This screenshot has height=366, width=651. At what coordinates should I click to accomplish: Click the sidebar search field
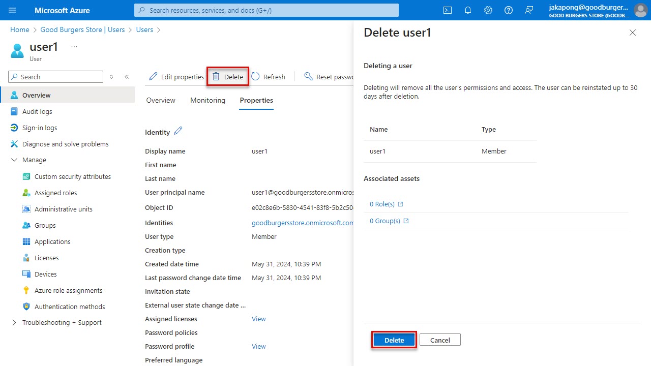tap(55, 76)
